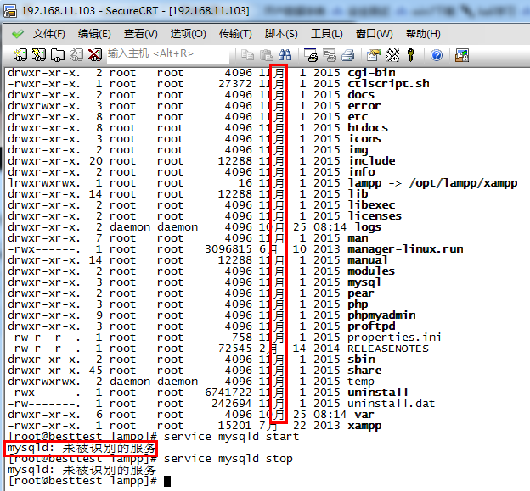Click the pear directory name
This screenshot has height=491, width=530.
361,293
